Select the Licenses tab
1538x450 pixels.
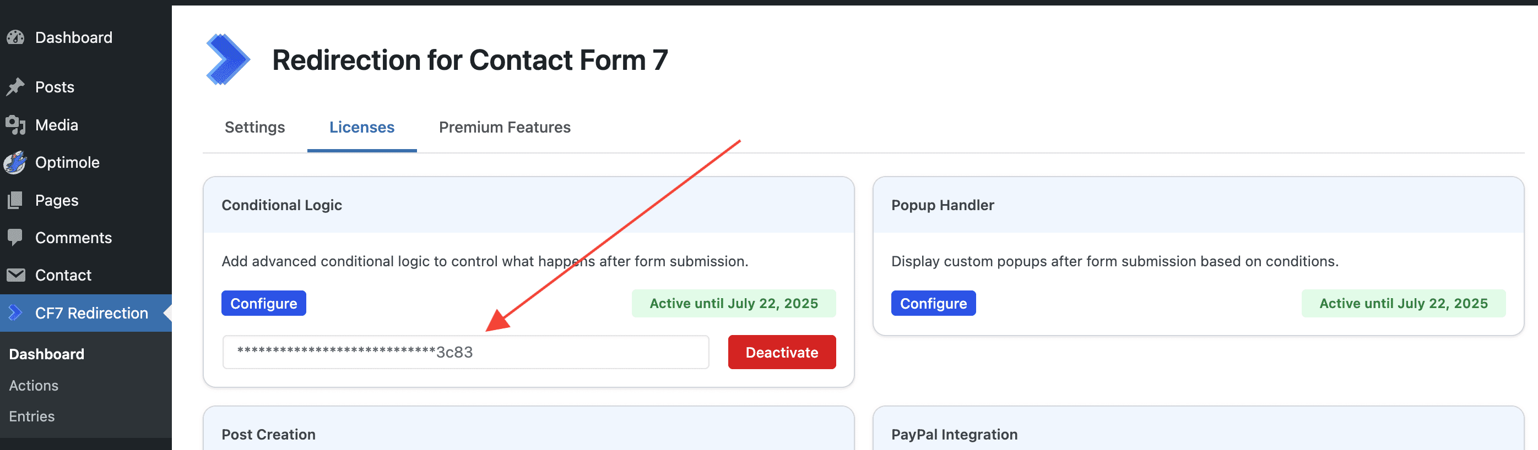click(x=362, y=128)
